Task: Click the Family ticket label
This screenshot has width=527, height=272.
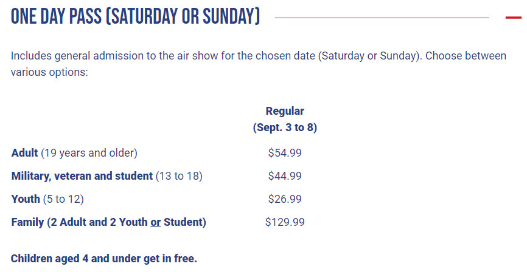Action: (x=108, y=222)
